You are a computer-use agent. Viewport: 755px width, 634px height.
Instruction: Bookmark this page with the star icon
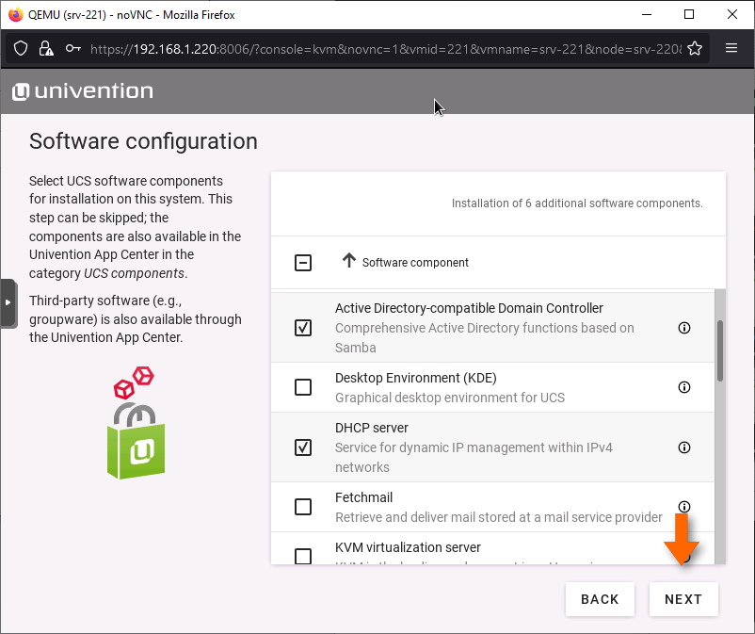point(695,48)
